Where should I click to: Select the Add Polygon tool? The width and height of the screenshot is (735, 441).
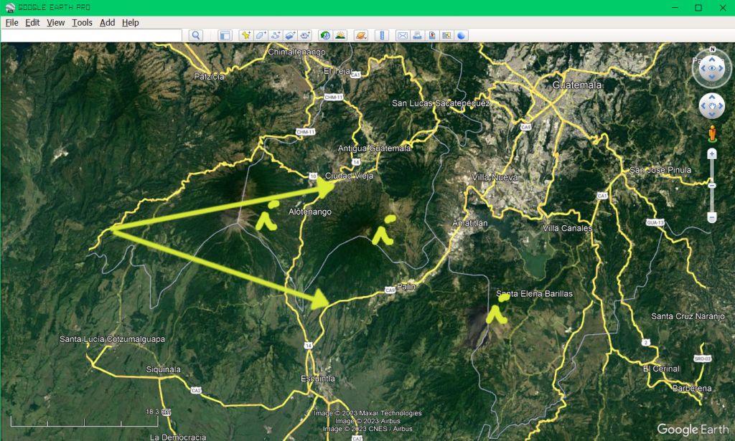tap(261, 35)
